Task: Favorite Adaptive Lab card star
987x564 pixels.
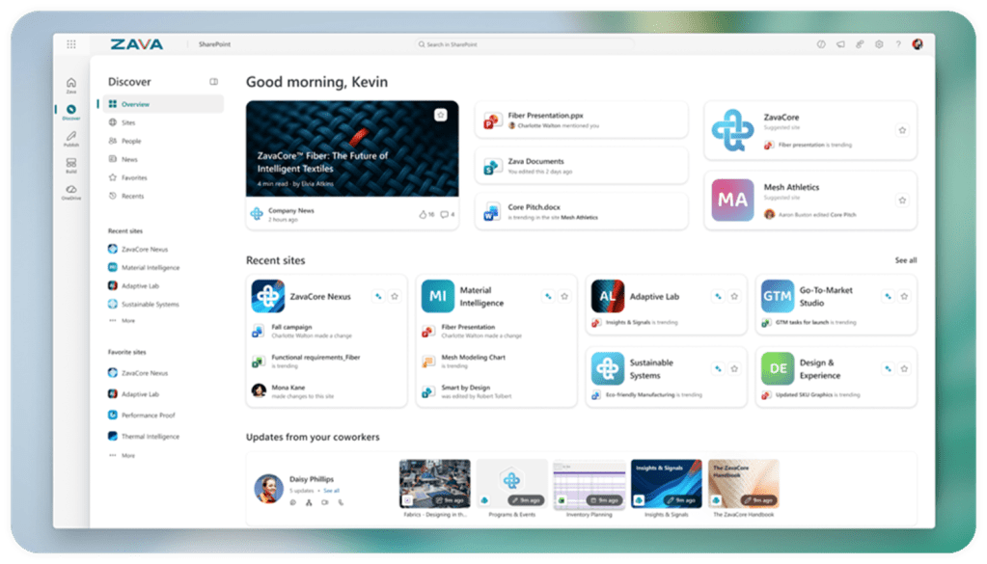Action: [734, 296]
